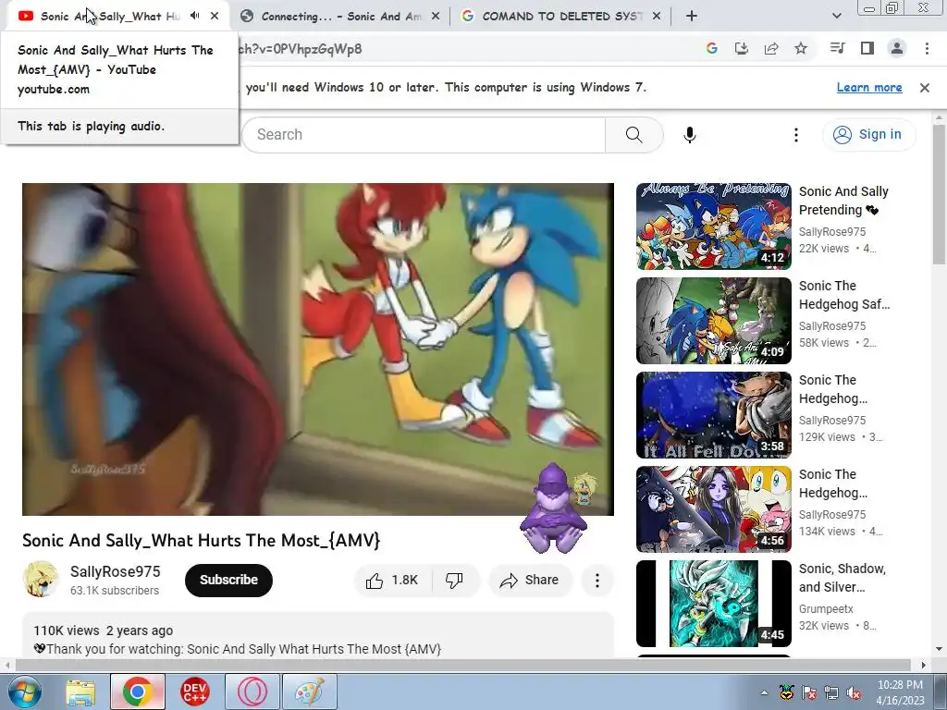Open the 4:09 Sonic The Hedgehog Saf... thumbnail
This screenshot has width=947, height=710.
coord(713,321)
